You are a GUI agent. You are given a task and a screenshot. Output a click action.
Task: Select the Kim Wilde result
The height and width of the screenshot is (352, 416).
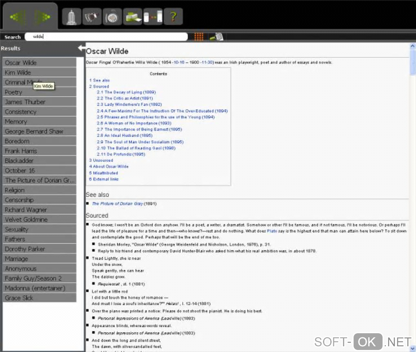(x=39, y=73)
